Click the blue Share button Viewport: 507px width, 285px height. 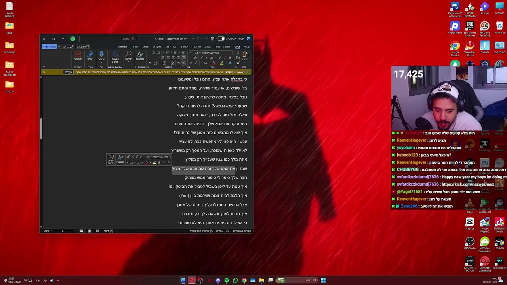[50, 47]
